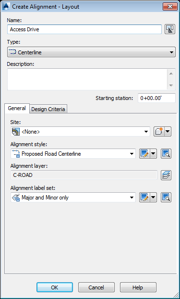This screenshot has width=180, height=299.
Task: Click the Cancel button
Action: click(96, 287)
